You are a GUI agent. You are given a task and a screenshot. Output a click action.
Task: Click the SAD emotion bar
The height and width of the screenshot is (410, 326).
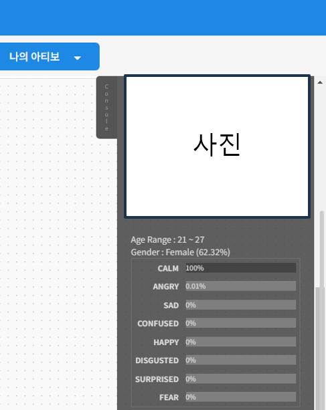coord(241,305)
